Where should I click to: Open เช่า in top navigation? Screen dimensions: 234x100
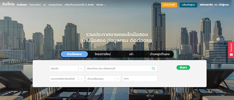[x=44, y=5]
